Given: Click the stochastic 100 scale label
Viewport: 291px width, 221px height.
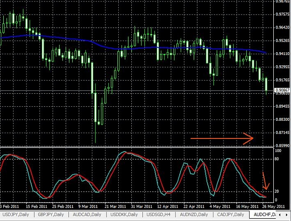Looking at the screenshot, I should point(278,151).
